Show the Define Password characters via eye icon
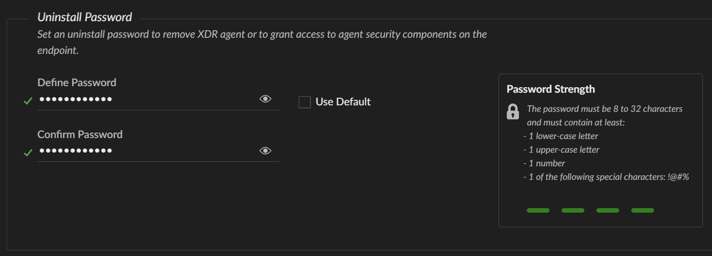712x256 pixels. pyautogui.click(x=265, y=99)
